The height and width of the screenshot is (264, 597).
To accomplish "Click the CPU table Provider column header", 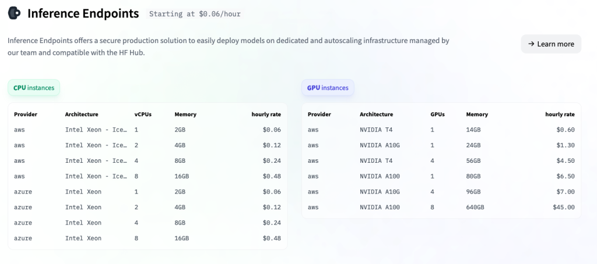I will tap(26, 115).
